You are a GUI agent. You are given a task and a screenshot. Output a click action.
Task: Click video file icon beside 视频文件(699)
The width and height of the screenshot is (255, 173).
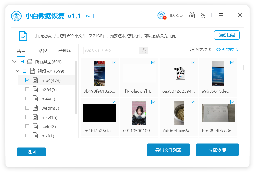pyautogui.click(x=32, y=71)
